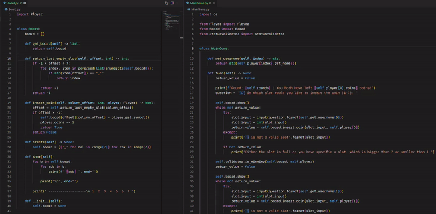This screenshot has width=436, height=214.
Task: Click the 'question =' assignment line in MainGame.py
Action: [x=286, y=93]
